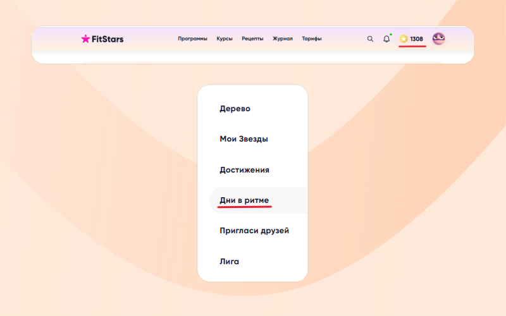Click the gold star coin icon

tap(404, 39)
